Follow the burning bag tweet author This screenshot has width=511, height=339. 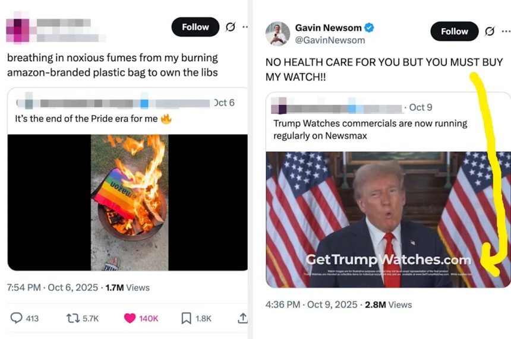[195, 27]
